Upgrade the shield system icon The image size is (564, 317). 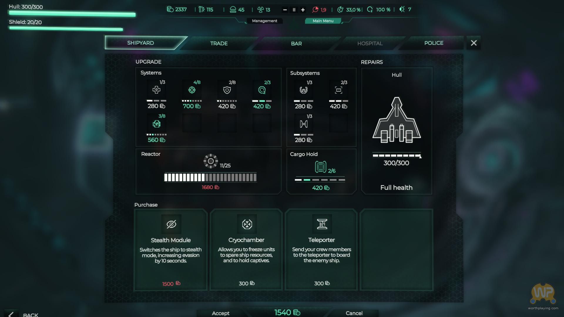click(227, 90)
